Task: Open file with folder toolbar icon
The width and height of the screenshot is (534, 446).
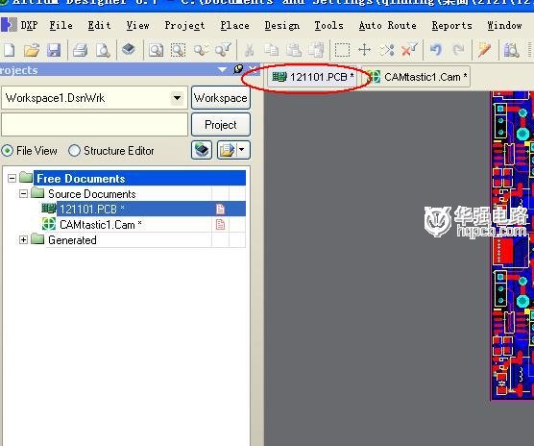Action: (32, 50)
